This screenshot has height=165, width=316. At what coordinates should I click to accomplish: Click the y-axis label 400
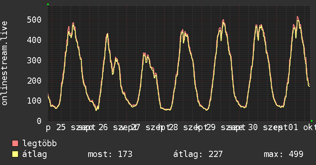click(34, 40)
